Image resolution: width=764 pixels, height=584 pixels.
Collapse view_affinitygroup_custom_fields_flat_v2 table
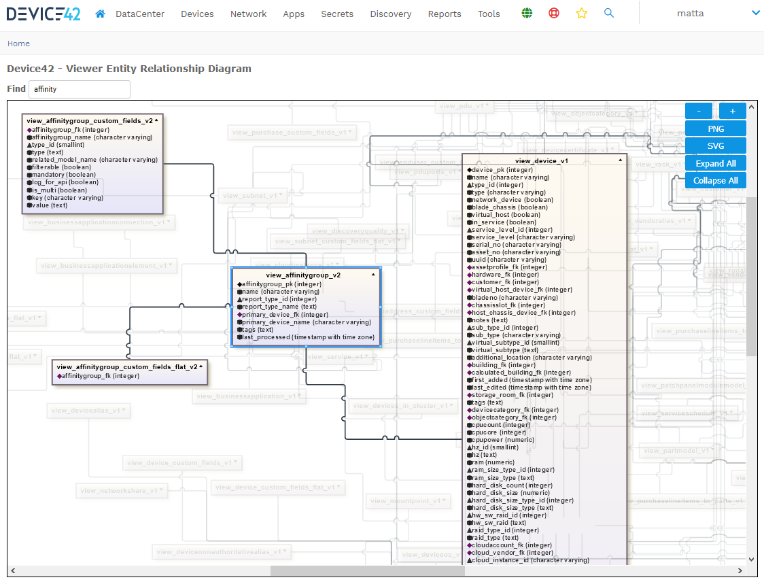pyautogui.click(x=201, y=366)
